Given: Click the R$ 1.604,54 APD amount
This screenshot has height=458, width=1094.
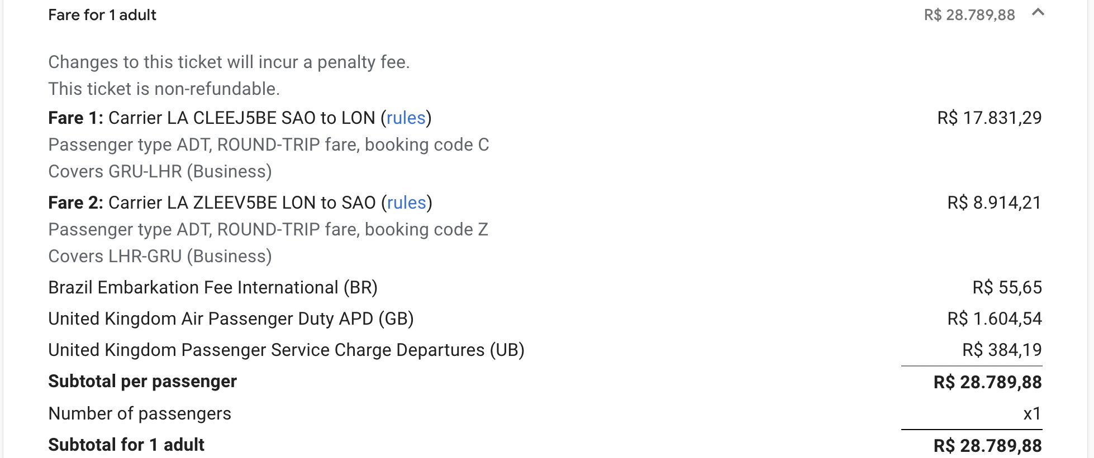Looking at the screenshot, I should click(x=995, y=319).
